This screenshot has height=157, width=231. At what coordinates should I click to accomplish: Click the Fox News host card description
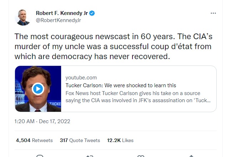[x=138, y=96]
